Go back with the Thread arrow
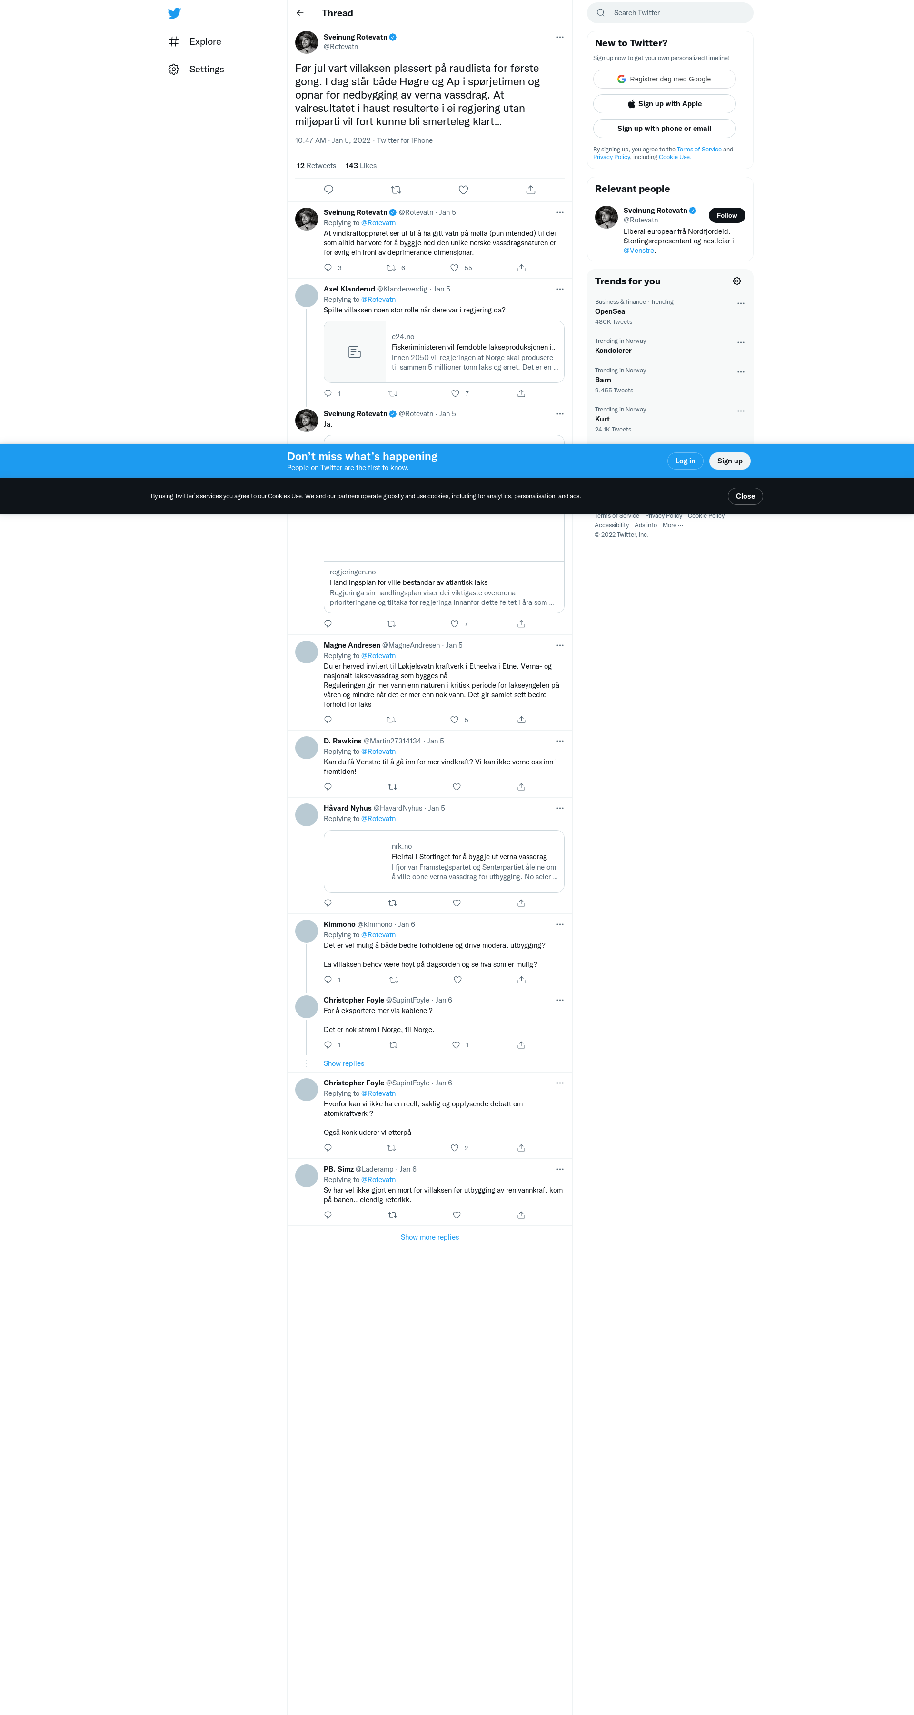Image resolution: width=914 pixels, height=1715 pixels. pos(300,13)
